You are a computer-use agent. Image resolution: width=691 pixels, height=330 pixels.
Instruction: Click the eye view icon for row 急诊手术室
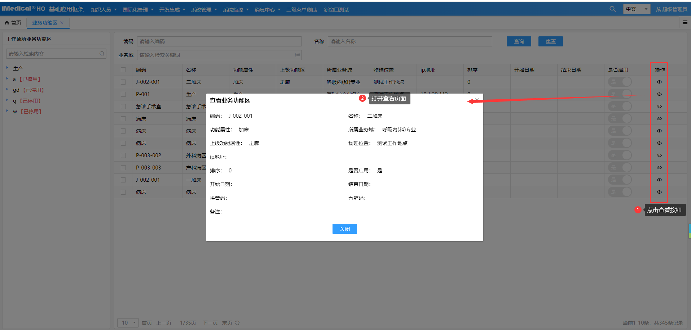coord(659,107)
